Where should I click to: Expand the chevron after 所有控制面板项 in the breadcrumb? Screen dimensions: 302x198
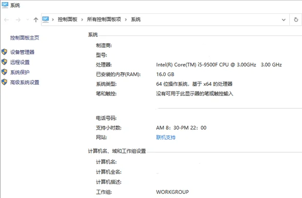[126, 19]
